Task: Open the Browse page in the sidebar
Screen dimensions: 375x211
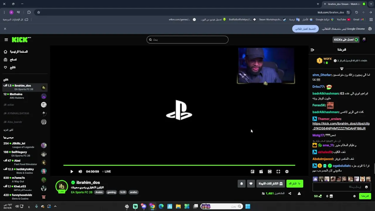Action: coord(10,59)
